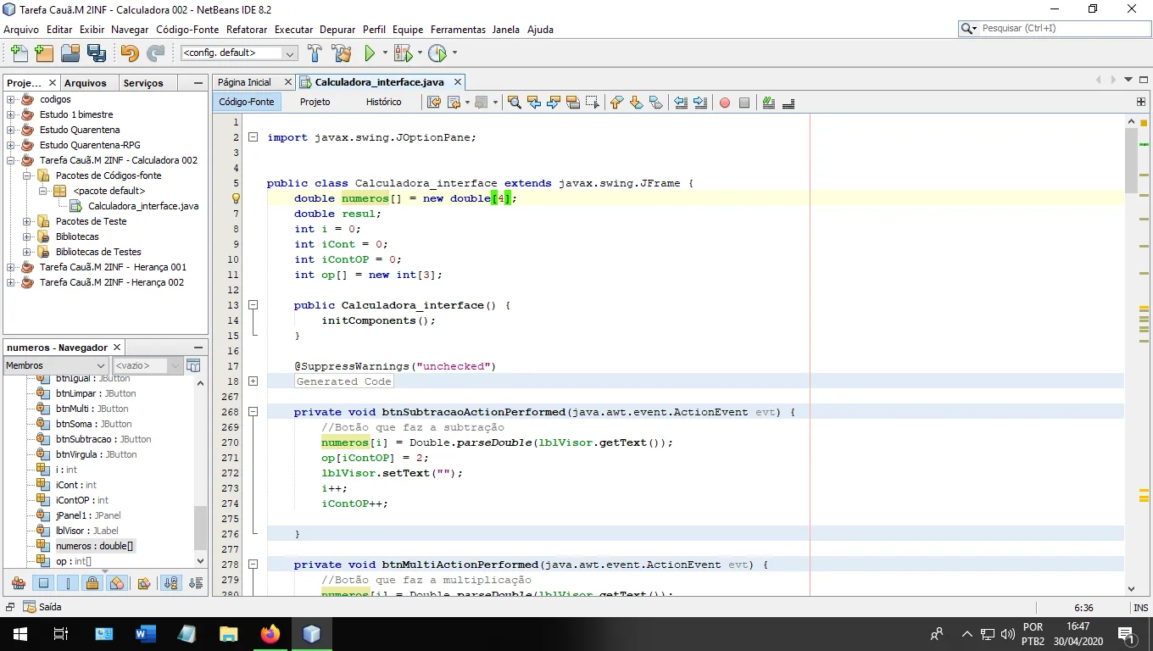Screen dimensions: 1153x651
Task: Click the New Project icon in toolbar
Action: pos(44,53)
